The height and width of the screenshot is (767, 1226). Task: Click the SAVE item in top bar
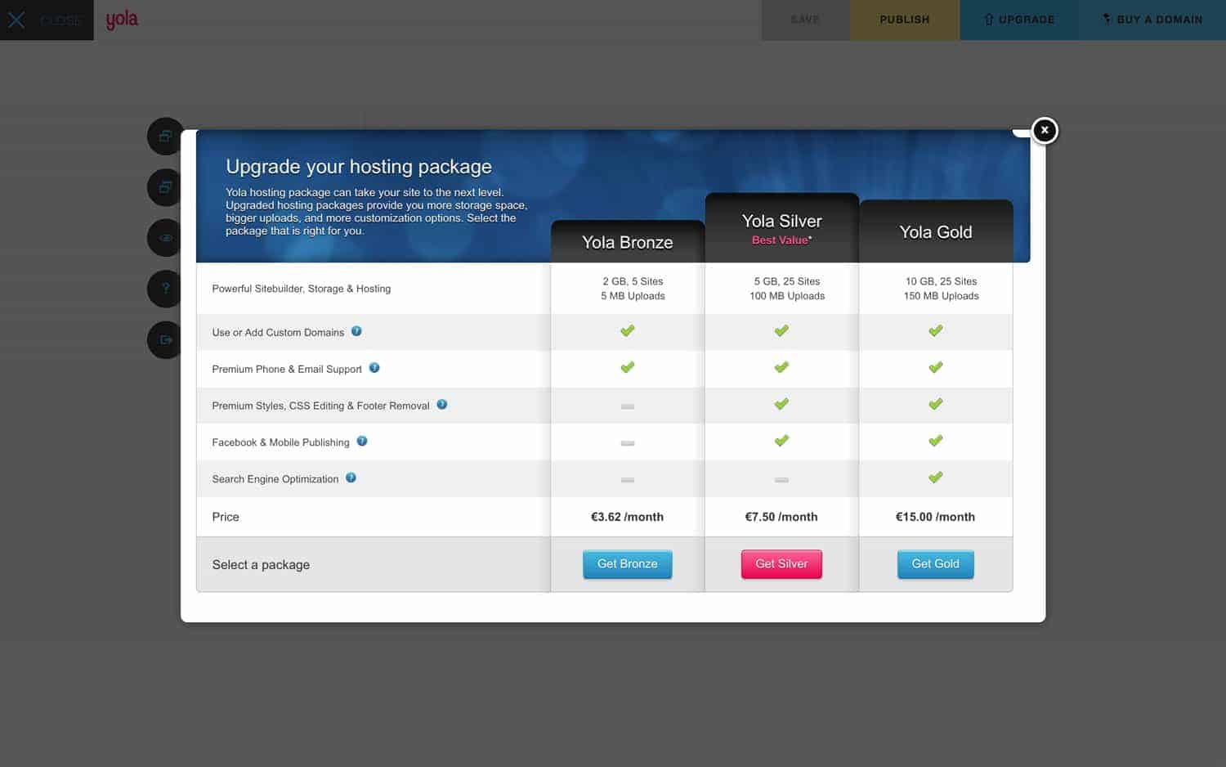coord(805,20)
